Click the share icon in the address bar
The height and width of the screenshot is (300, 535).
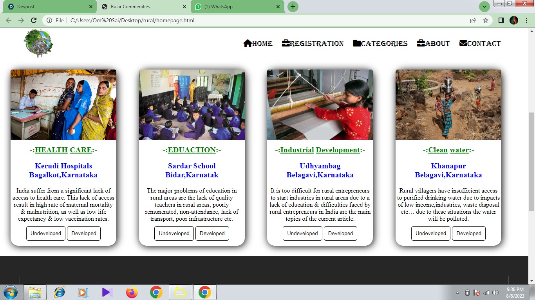point(473,20)
